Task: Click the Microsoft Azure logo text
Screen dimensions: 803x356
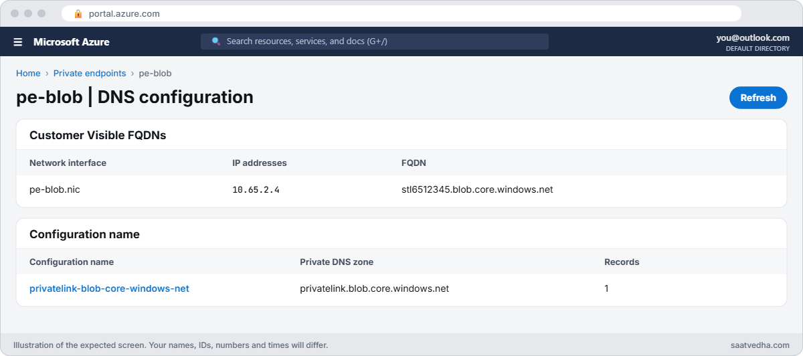Action: click(x=72, y=41)
